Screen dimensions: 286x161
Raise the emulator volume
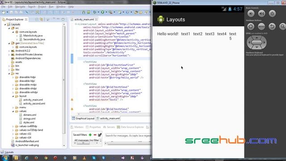pyautogui.click(x=261, y=13)
